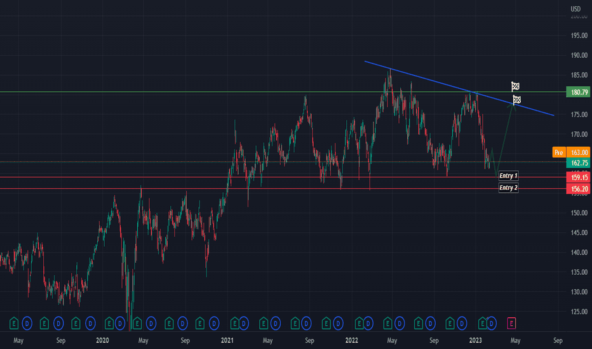
Task: Click the green 180.79 price label
Action: point(578,92)
